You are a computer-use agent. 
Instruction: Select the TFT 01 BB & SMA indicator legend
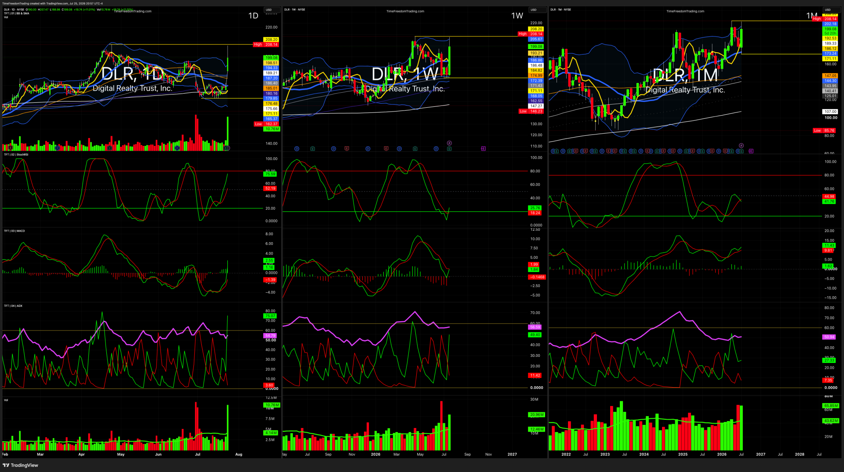(x=17, y=13)
